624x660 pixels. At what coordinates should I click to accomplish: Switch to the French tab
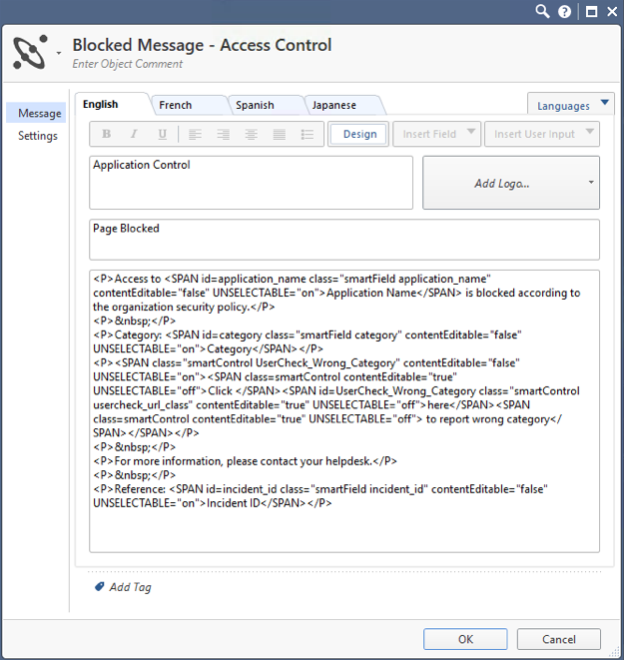pos(175,105)
